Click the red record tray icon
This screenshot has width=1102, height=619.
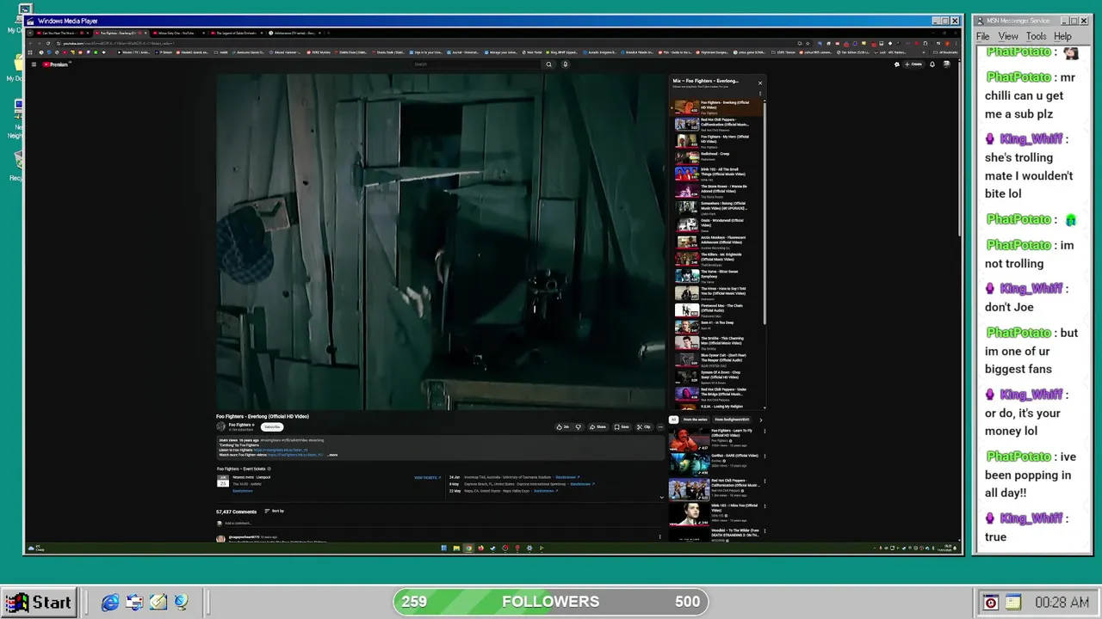pos(991,603)
